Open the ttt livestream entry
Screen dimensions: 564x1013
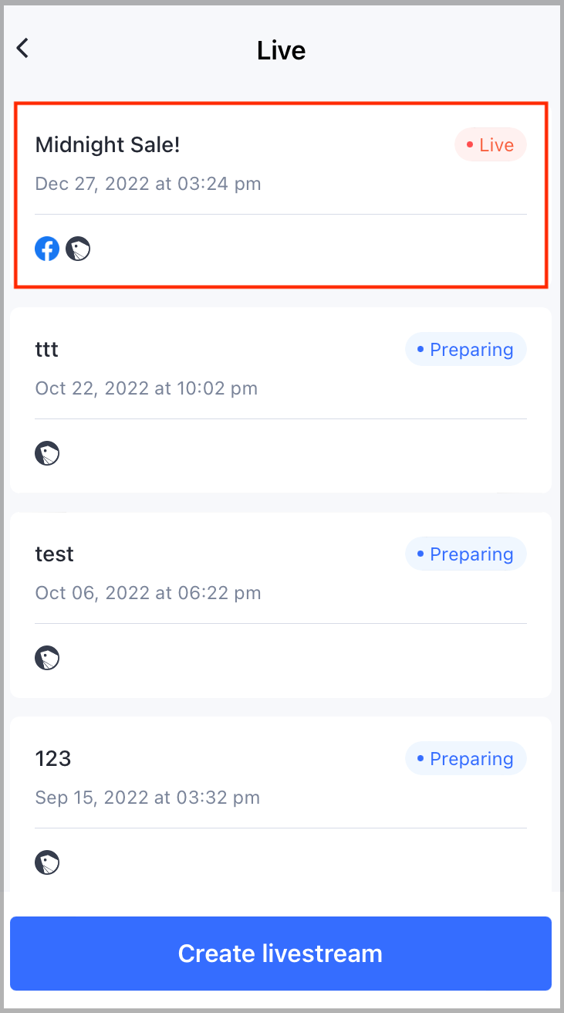coord(281,400)
